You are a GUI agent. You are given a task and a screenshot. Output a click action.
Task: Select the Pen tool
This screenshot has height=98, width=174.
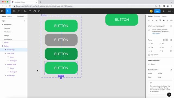click(x=24, y=11)
